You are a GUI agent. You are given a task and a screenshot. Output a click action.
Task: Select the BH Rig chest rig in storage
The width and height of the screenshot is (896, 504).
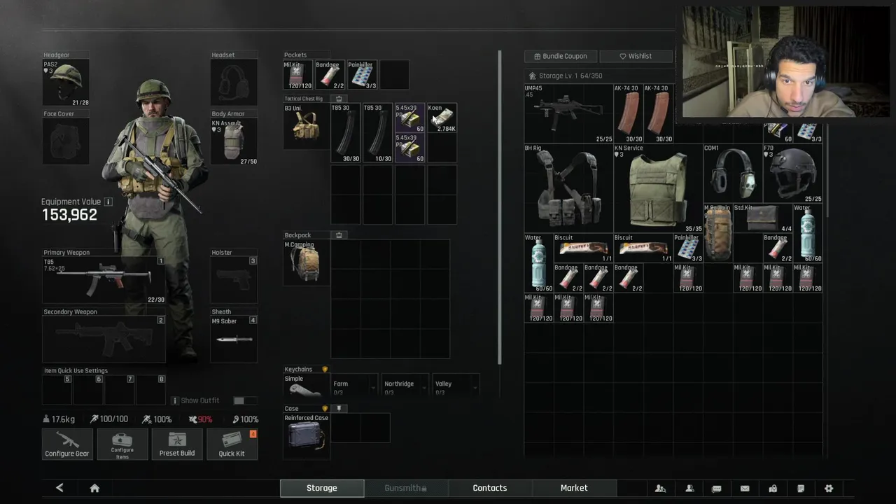click(568, 188)
